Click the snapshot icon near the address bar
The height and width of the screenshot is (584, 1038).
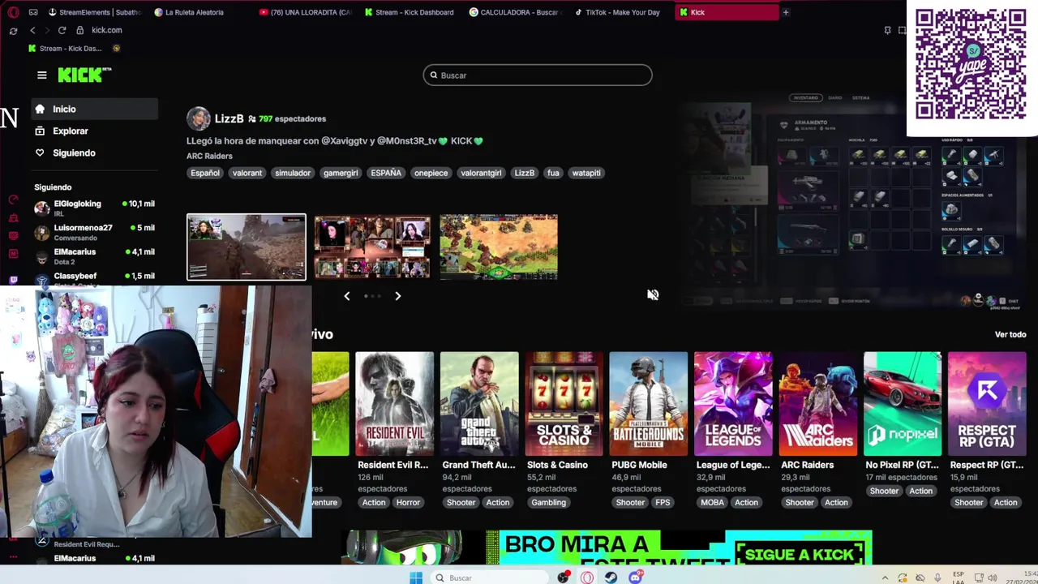pyautogui.click(x=902, y=30)
